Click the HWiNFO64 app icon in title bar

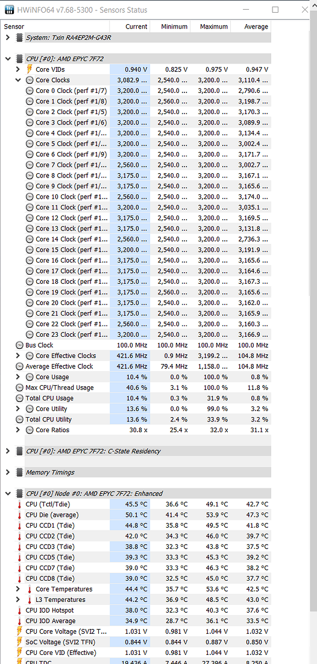pos(9,9)
